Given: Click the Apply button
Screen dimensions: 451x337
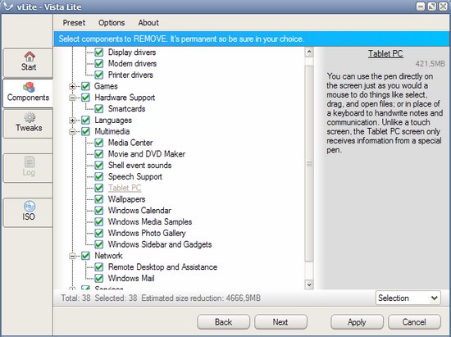Looking at the screenshot, I should pyautogui.click(x=357, y=321).
